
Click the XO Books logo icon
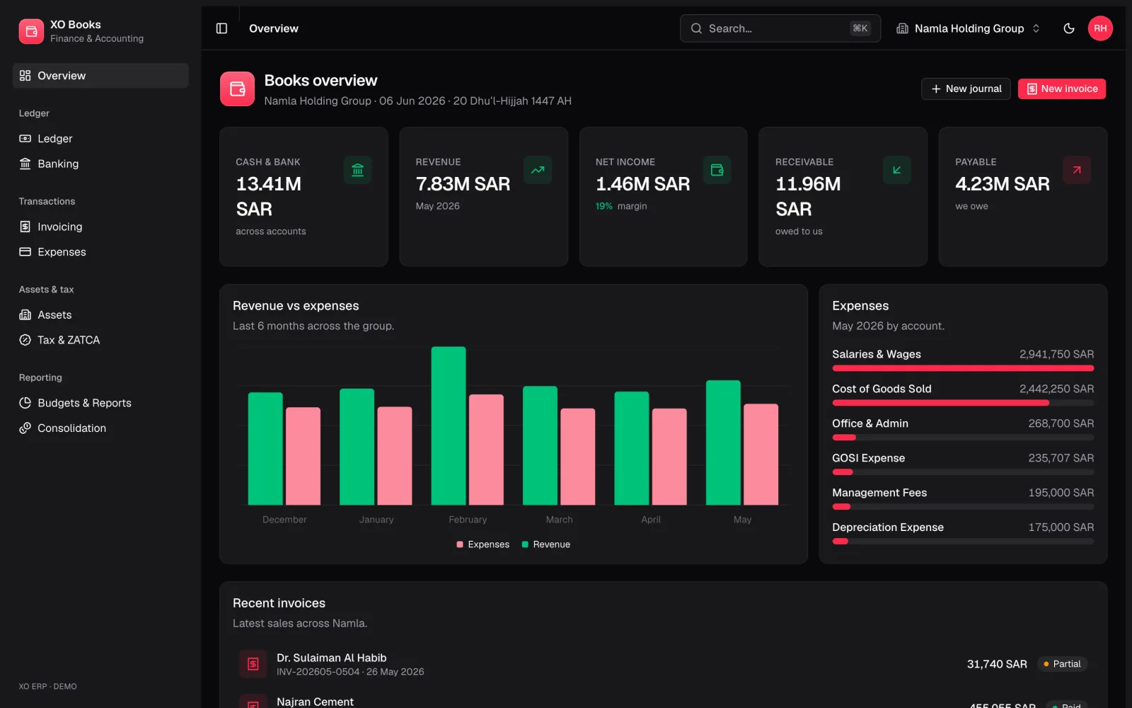coord(31,31)
